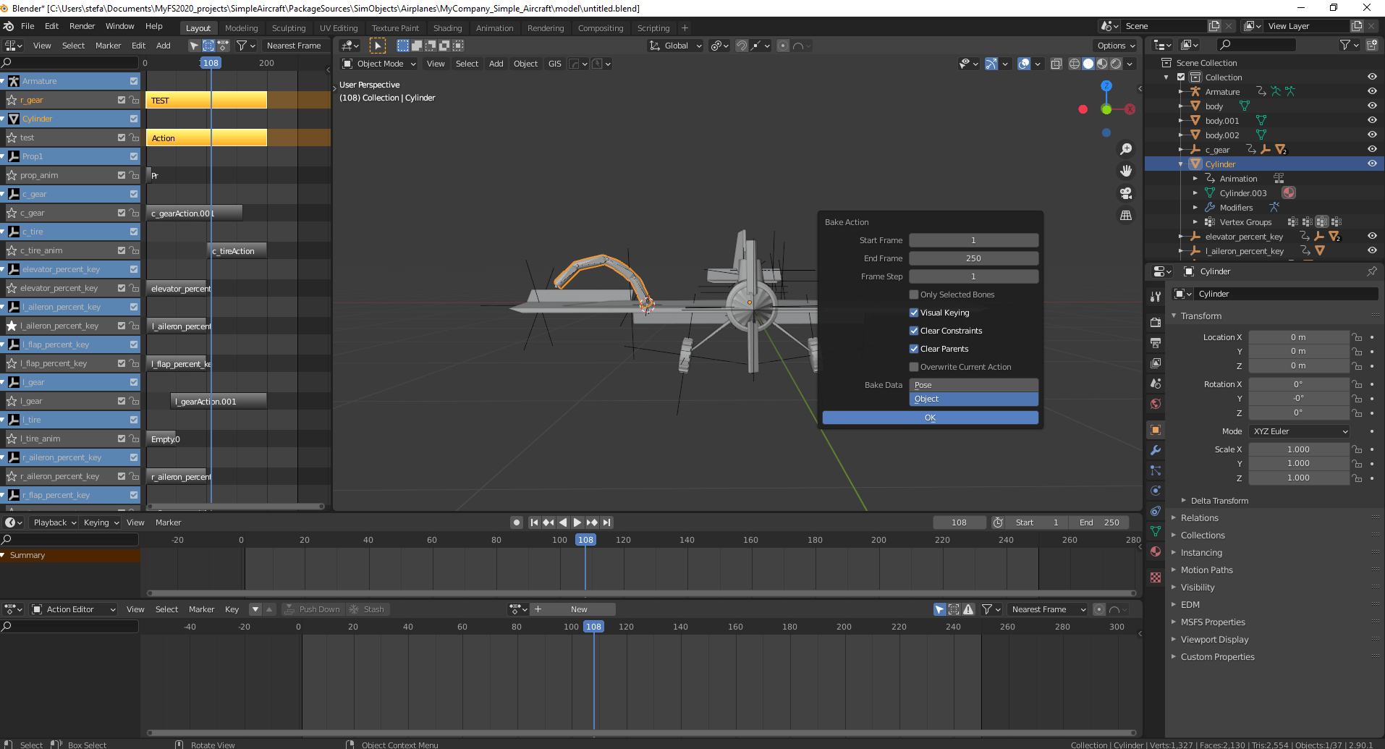This screenshot has width=1385, height=749.
Task: Click the current frame field showing 108
Action: coord(960,522)
